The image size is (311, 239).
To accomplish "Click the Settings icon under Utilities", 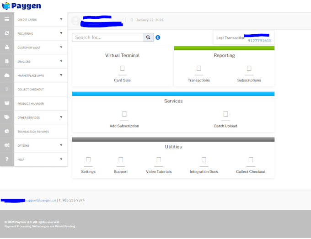I will coord(88,159).
